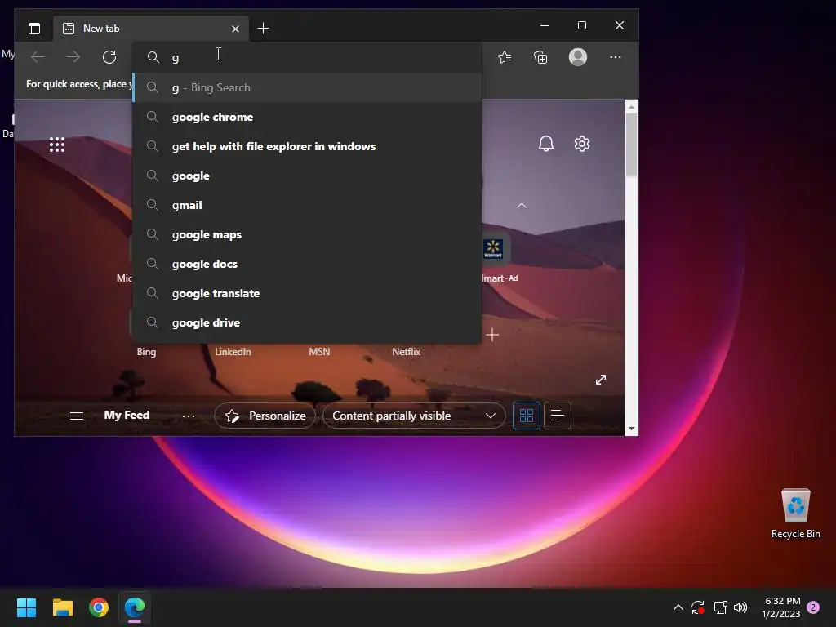This screenshot has height=627, width=836.
Task: Collapse quick links with the chevron
Action: 522,206
